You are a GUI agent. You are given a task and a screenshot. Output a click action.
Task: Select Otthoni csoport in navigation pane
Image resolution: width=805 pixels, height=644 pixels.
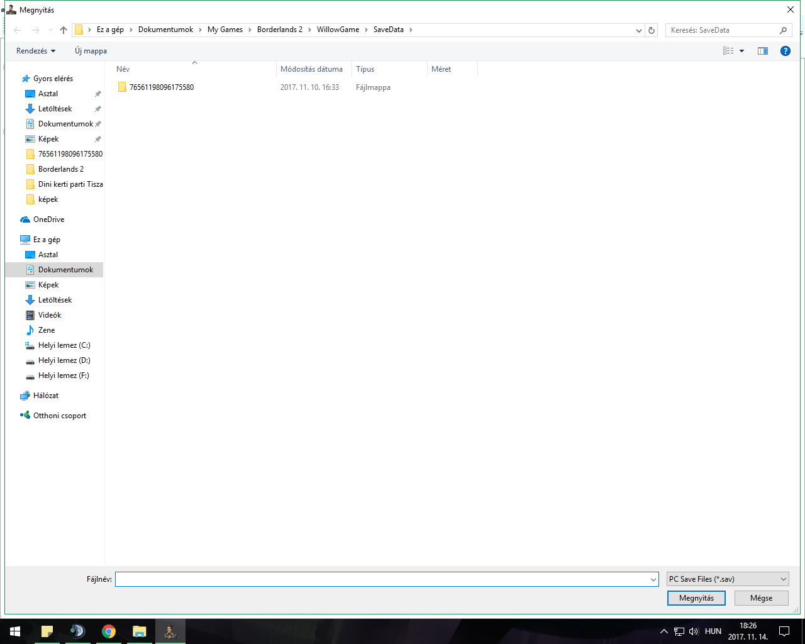[59, 416]
